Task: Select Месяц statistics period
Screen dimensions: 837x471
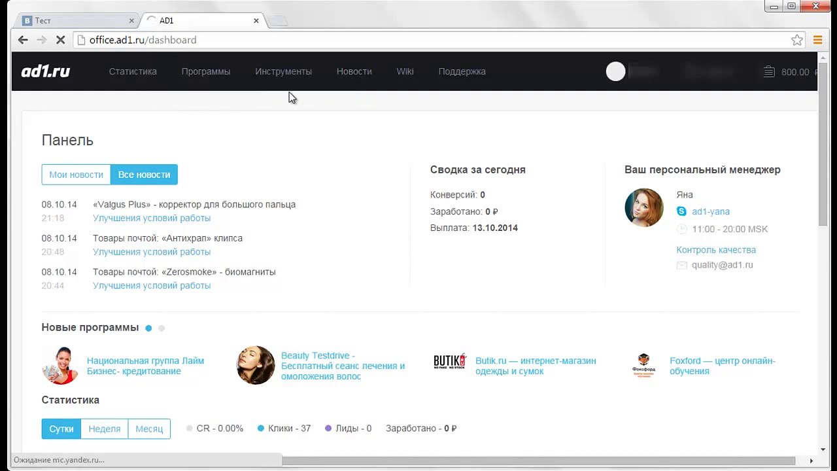Action: pyautogui.click(x=149, y=428)
